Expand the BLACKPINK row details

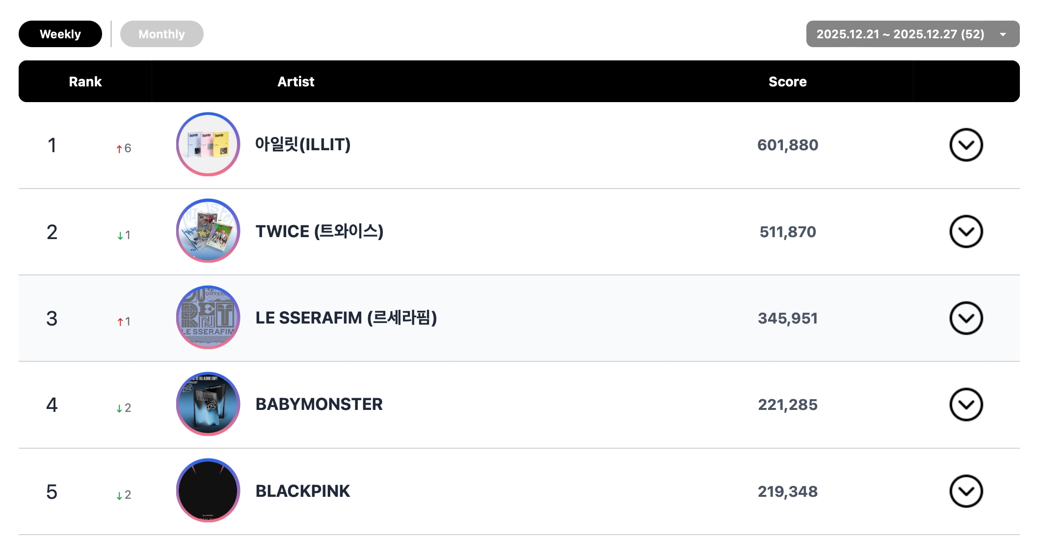[x=965, y=491]
